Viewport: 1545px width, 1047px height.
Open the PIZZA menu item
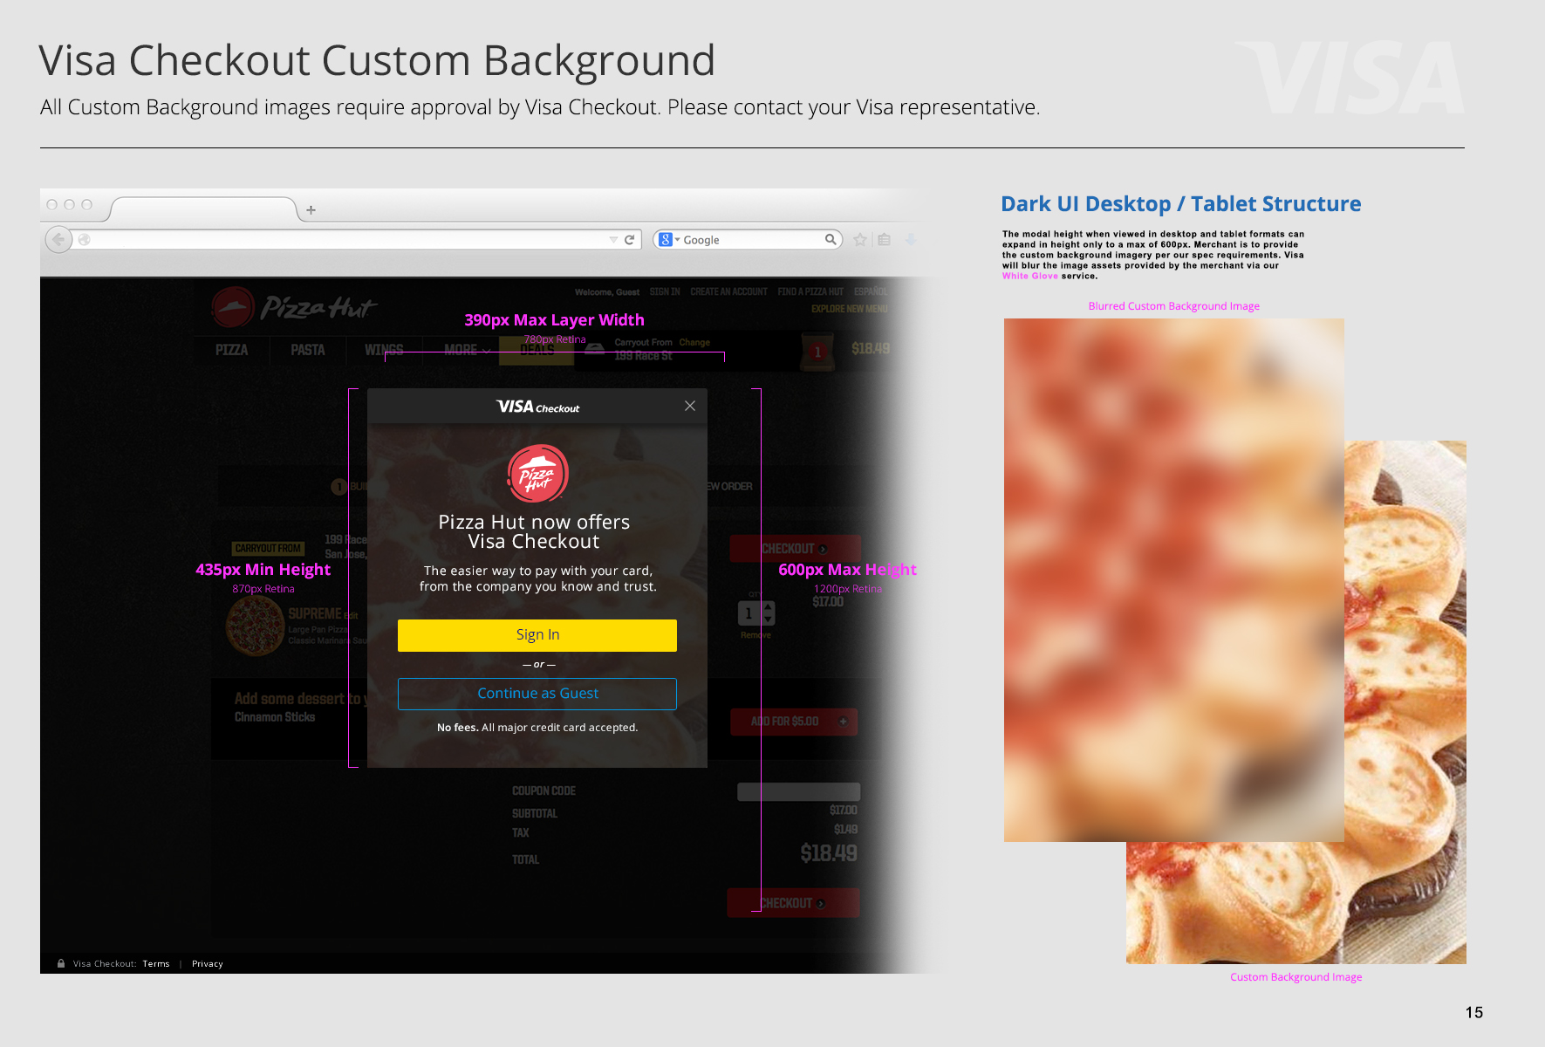point(232,350)
